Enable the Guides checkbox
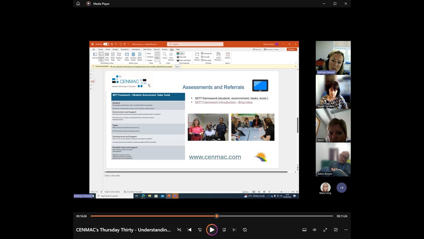This screenshot has height=239, width=424. (149, 60)
